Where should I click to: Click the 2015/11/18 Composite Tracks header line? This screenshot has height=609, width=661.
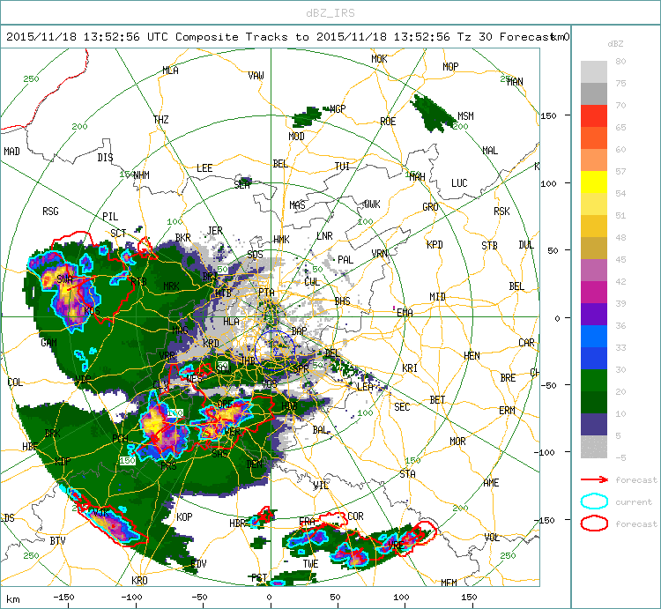[287, 37]
